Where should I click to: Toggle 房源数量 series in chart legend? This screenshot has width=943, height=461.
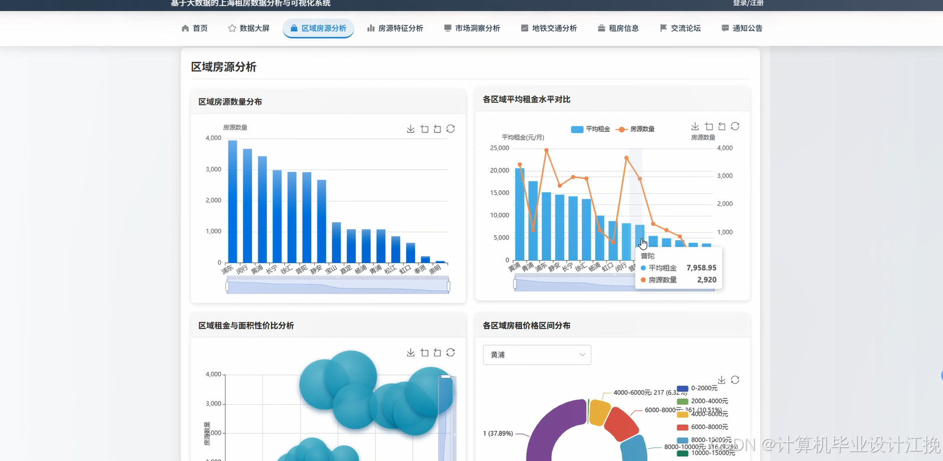(635, 129)
